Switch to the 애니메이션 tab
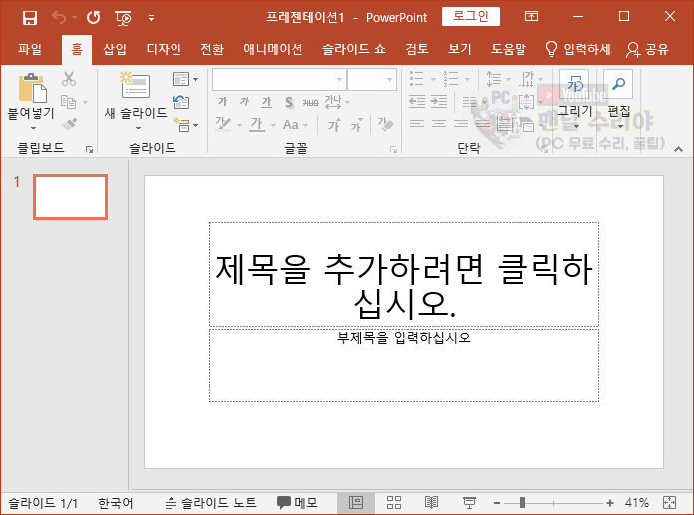This screenshot has height=515, width=694. (x=272, y=49)
